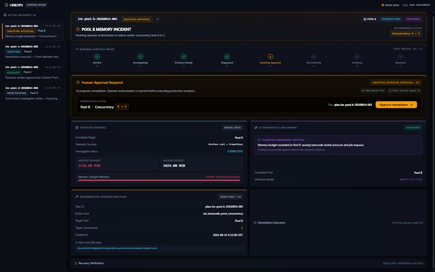435x272 pixels.
Task: Click the Evidence High badge in header
Action: tap(391, 19)
